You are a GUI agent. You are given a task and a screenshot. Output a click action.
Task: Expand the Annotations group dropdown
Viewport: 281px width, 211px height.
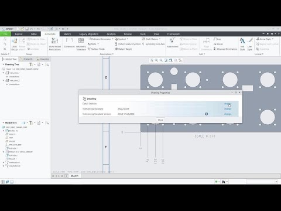(107, 54)
